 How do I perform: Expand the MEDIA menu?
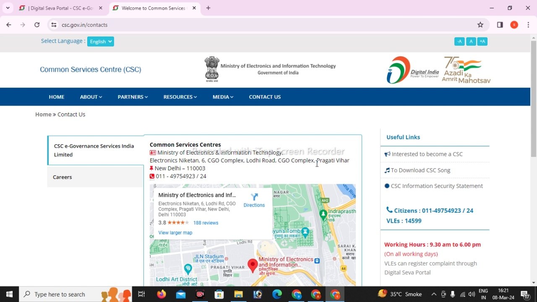pos(223,97)
